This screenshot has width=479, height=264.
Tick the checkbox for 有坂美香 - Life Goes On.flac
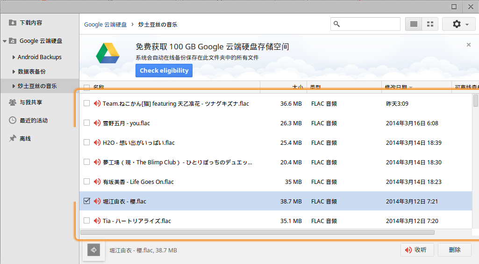86,182
